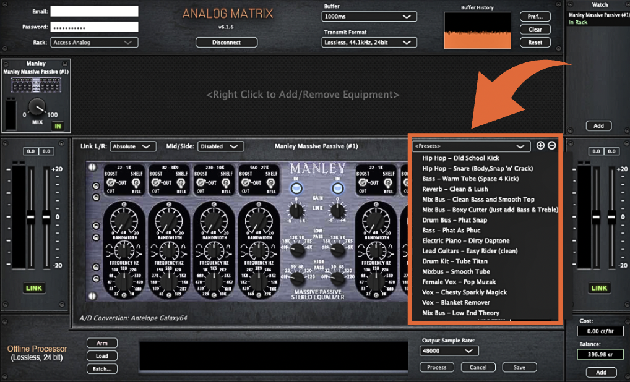Select preset Vox – Blanket Remover

pos(456,302)
